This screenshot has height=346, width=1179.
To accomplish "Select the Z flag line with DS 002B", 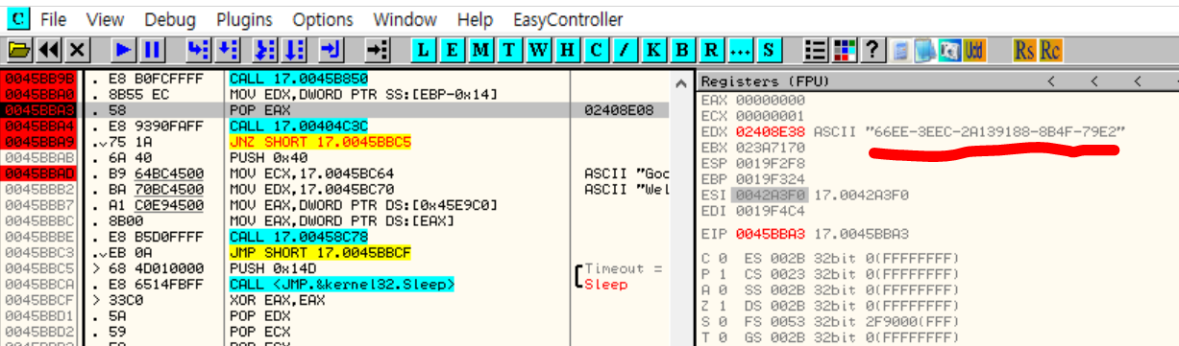I will click(829, 307).
